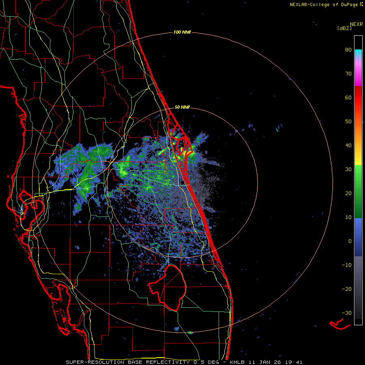The height and width of the screenshot is (365, 365).
Task: Click the 0.5 DEG elevation text in the caption
Action: coord(206,362)
